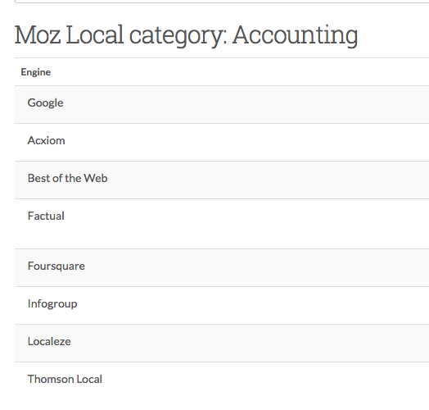
Task: Click the Moz Local category heading
Action: [x=186, y=35]
